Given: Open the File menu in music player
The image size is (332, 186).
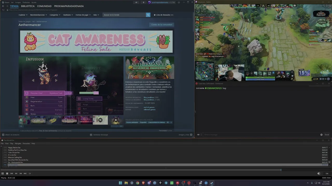Looking at the screenshot, I should tap(2, 144).
